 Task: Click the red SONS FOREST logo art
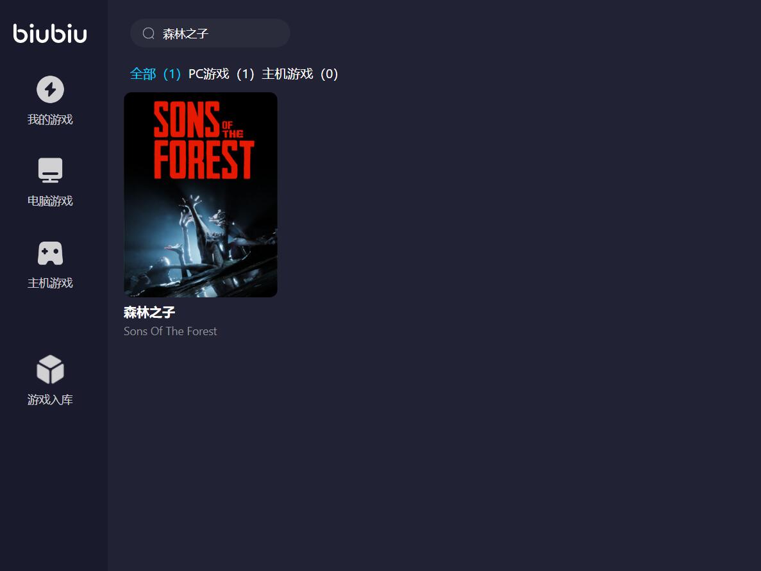tap(204, 140)
